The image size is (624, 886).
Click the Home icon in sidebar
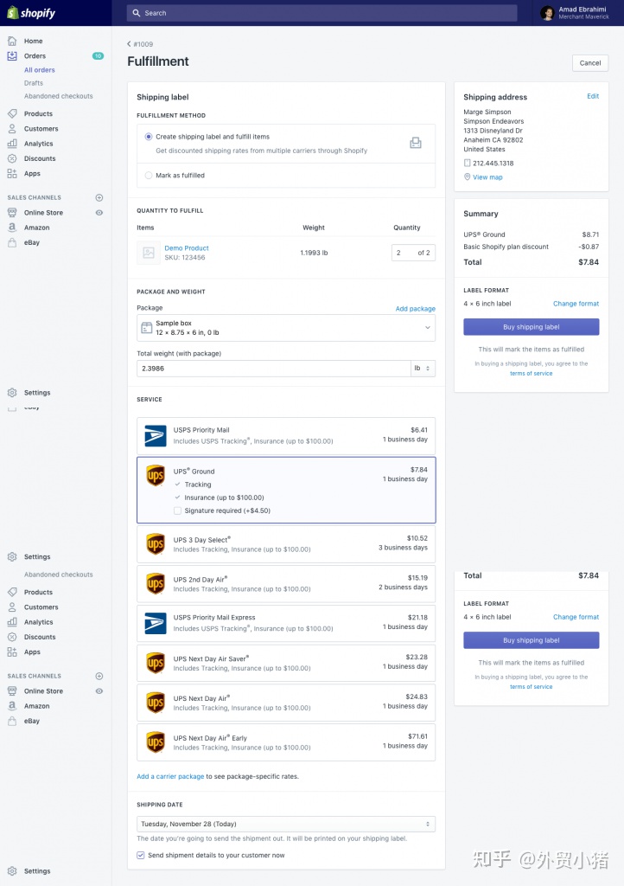click(12, 41)
